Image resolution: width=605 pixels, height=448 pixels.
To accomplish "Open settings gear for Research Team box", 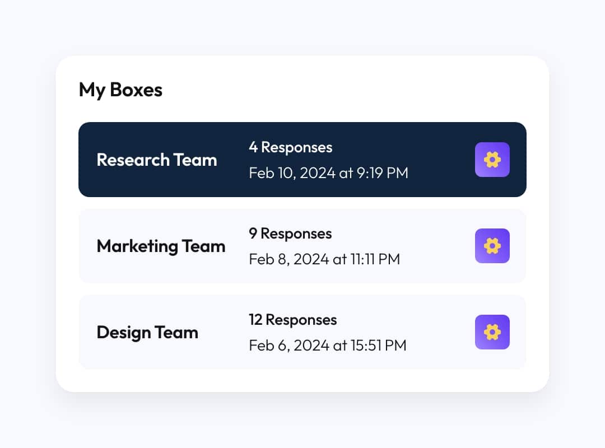I will pos(492,160).
